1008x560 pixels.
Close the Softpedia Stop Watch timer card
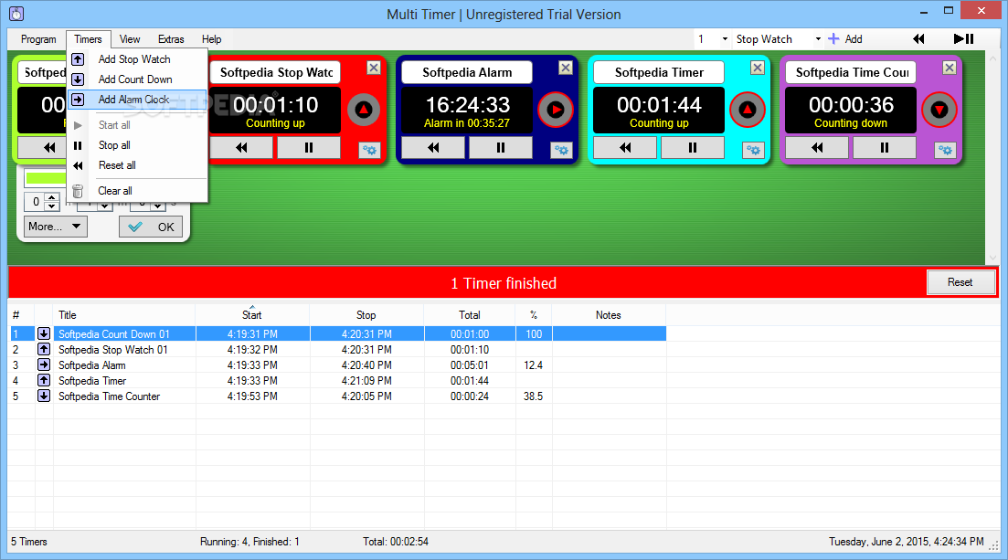point(374,68)
